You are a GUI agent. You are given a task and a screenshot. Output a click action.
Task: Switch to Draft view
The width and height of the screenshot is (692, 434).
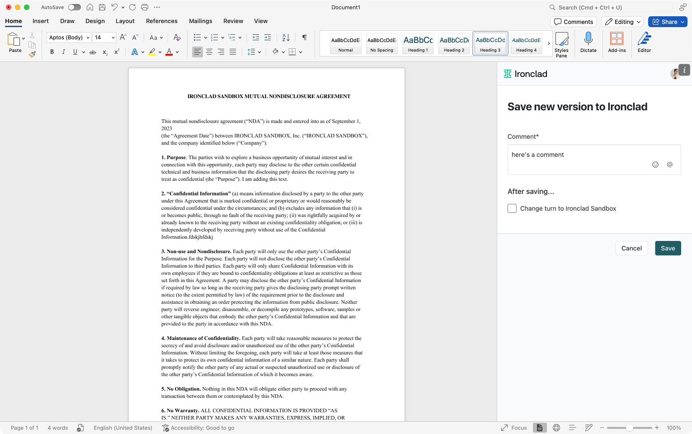(x=588, y=428)
